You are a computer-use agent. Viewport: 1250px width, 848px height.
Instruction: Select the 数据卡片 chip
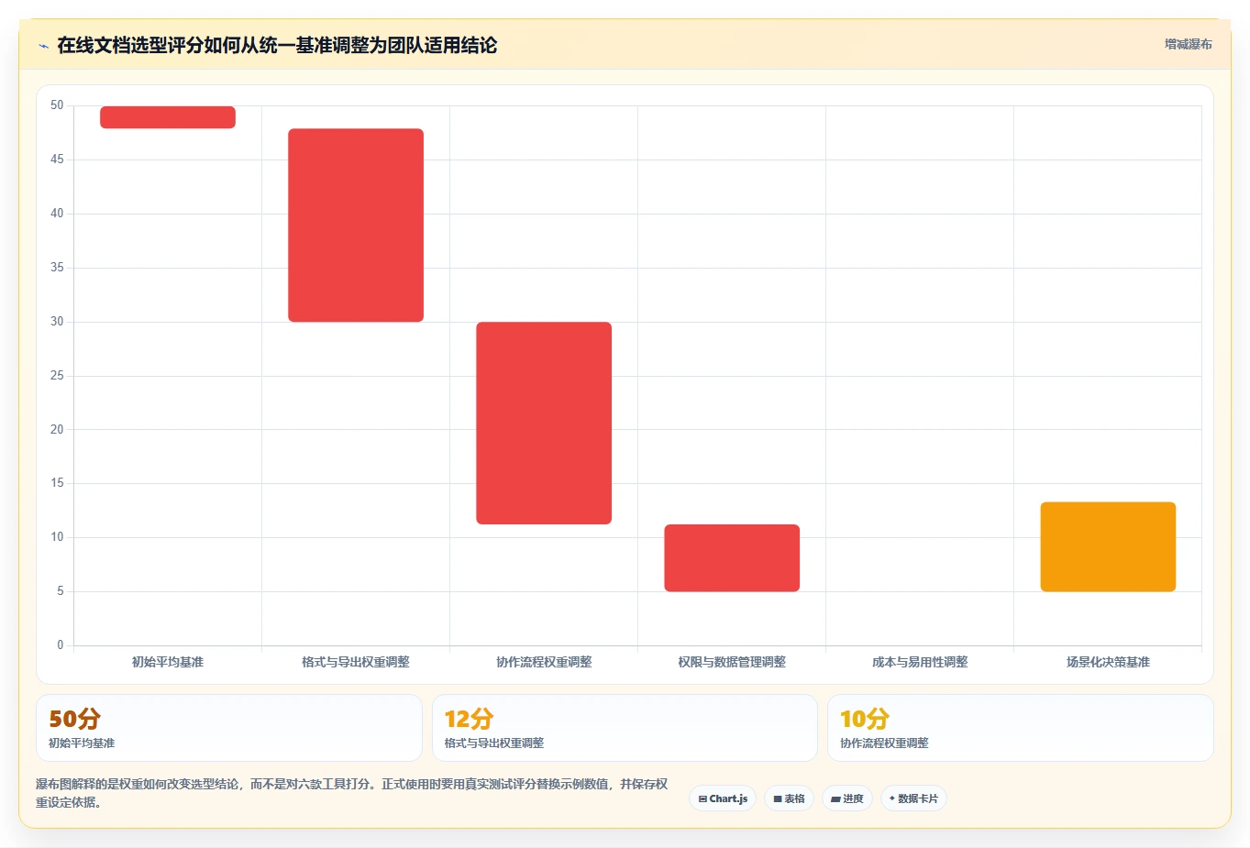[x=913, y=798]
